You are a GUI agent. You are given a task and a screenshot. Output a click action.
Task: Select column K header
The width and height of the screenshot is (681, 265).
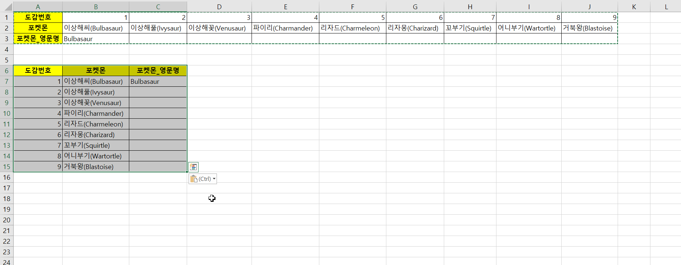coord(634,7)
